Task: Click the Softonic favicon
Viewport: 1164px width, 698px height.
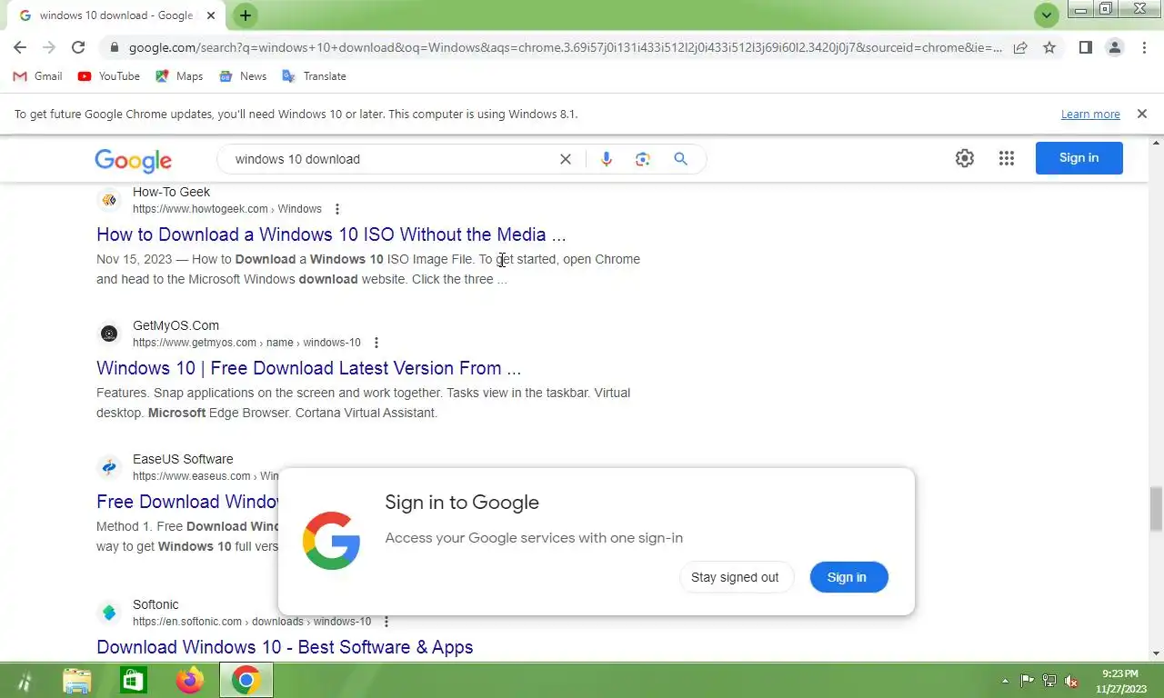Action: (109, 613)
